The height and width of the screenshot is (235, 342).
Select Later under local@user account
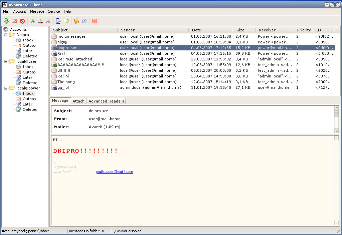pyautogui.click(x=27, y=77)
